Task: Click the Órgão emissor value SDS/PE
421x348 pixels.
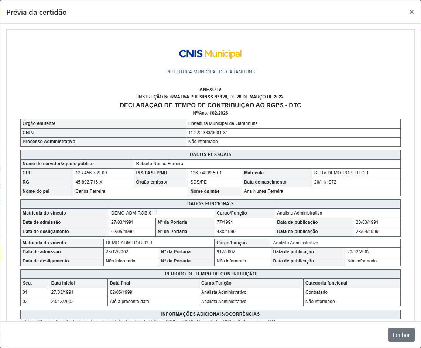Action: tap(198, 182)
